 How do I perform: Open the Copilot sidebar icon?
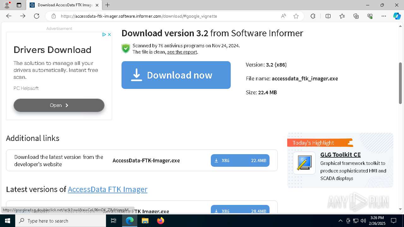(397, 16)
